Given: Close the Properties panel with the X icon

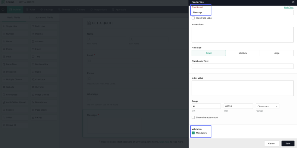Looking at the screenshot, I should (x=293, y=2).
